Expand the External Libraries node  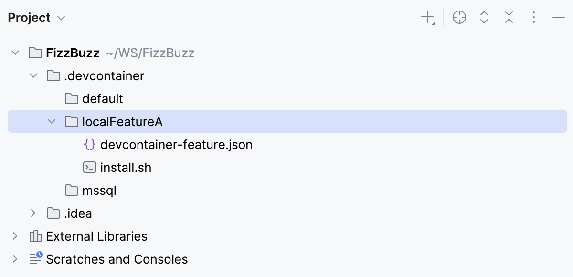click(x=15, y=236)
